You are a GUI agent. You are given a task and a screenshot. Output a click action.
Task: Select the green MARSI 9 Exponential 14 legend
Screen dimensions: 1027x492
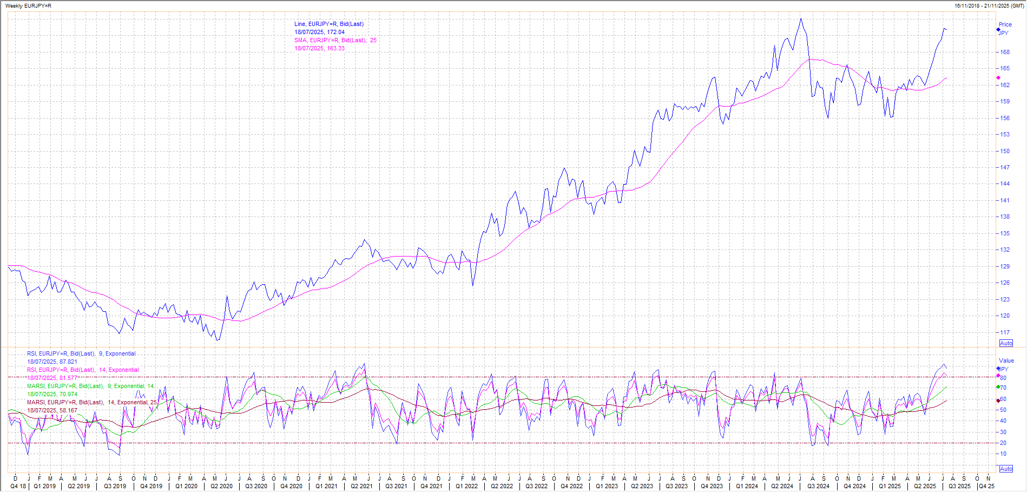click(x=90, y=386)
